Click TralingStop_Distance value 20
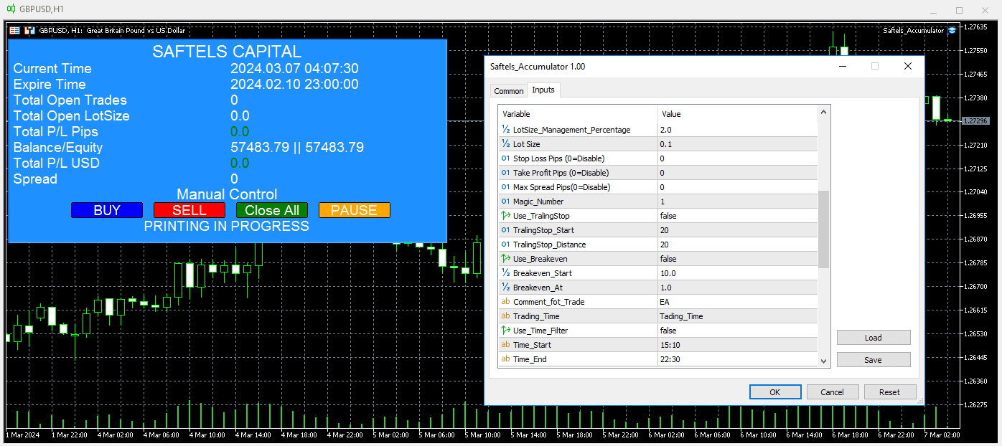The image size is (1002, 446). 737,245
